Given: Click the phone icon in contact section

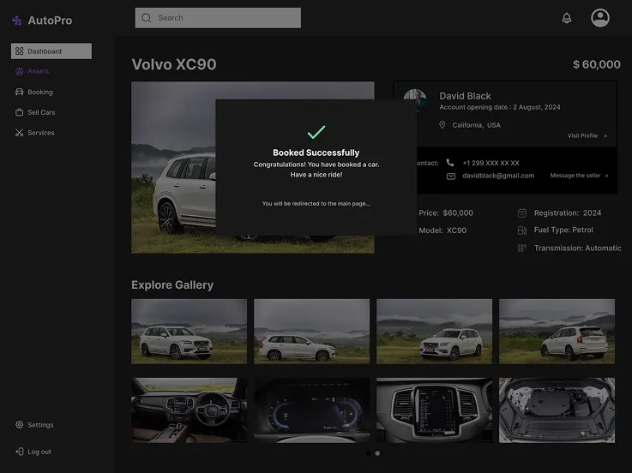Looking at the screenshot, I should click(x=450, y=163).
